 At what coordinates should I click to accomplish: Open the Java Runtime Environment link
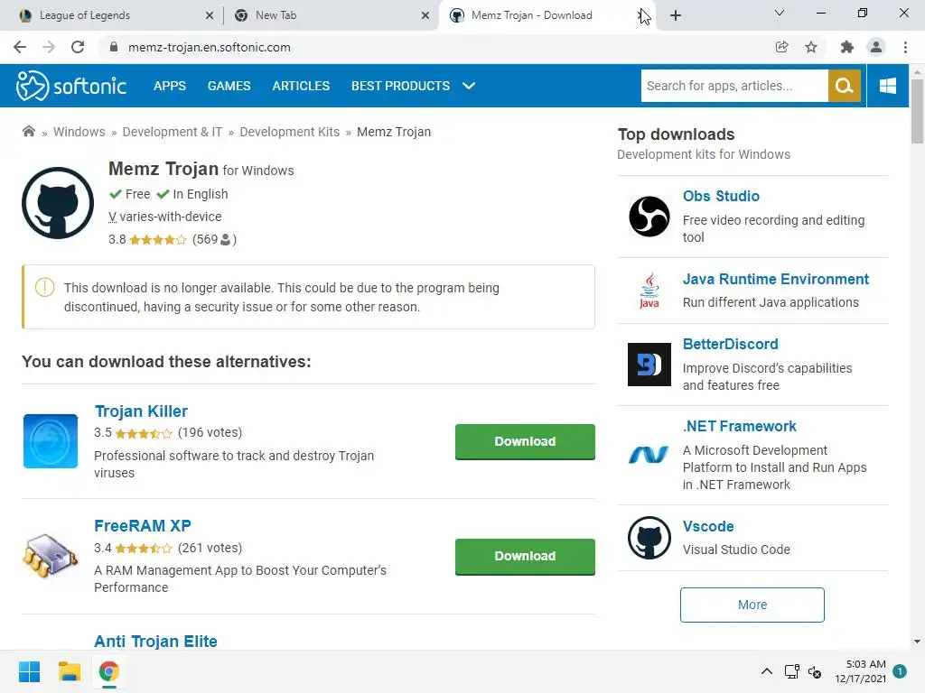776,280
